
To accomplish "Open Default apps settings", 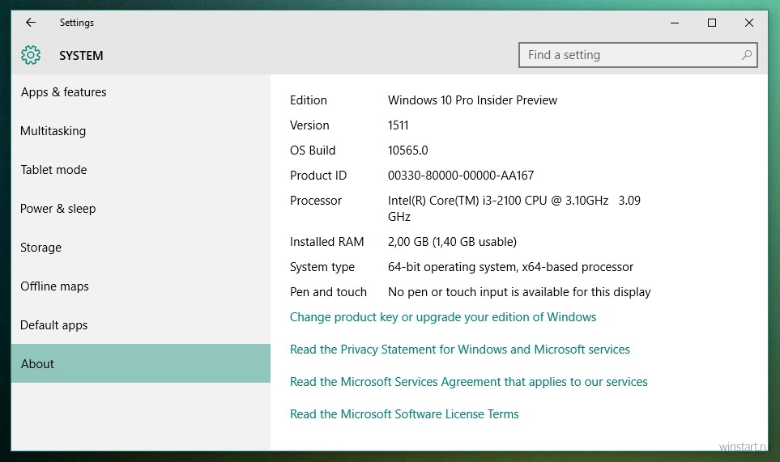I will 141,325.
